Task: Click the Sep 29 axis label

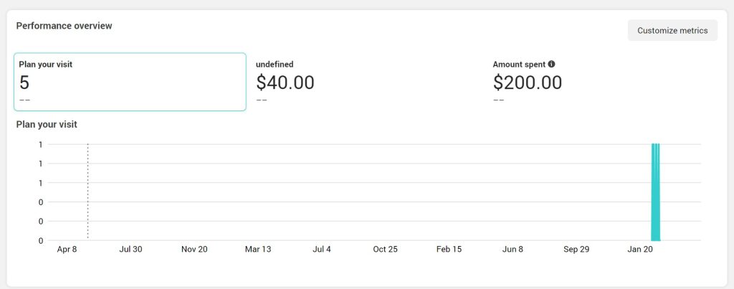Action: (x=576, y=249)
